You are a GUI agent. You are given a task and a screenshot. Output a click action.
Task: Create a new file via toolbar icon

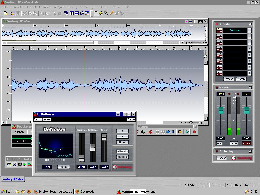click(x=6, y=13)
